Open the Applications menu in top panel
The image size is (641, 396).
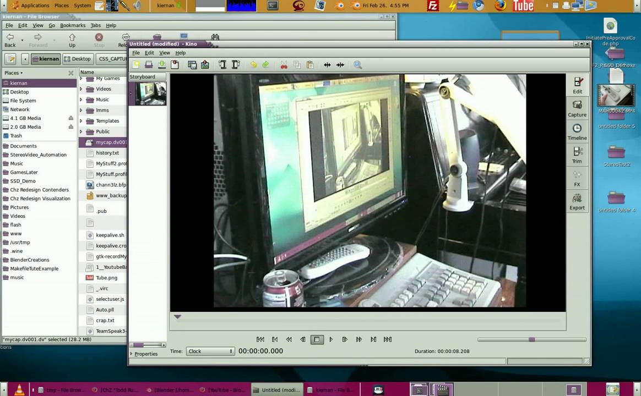pyautogui.click(x=31, y=5)
